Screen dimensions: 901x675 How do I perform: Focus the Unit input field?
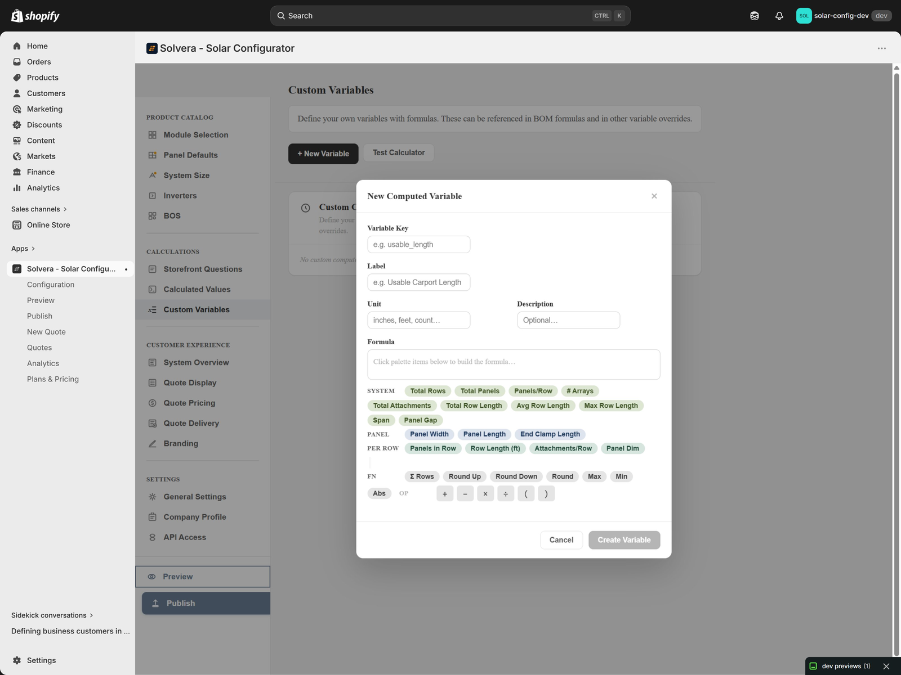pos(419,321)
